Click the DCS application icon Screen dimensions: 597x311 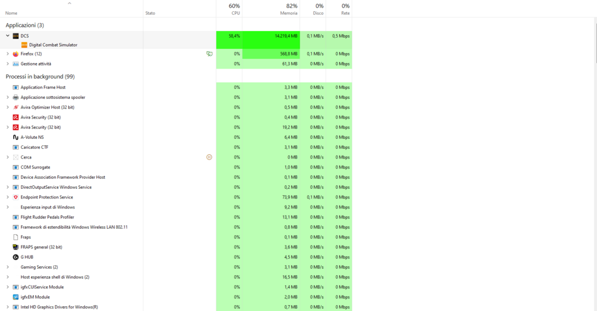click(16, 36)
